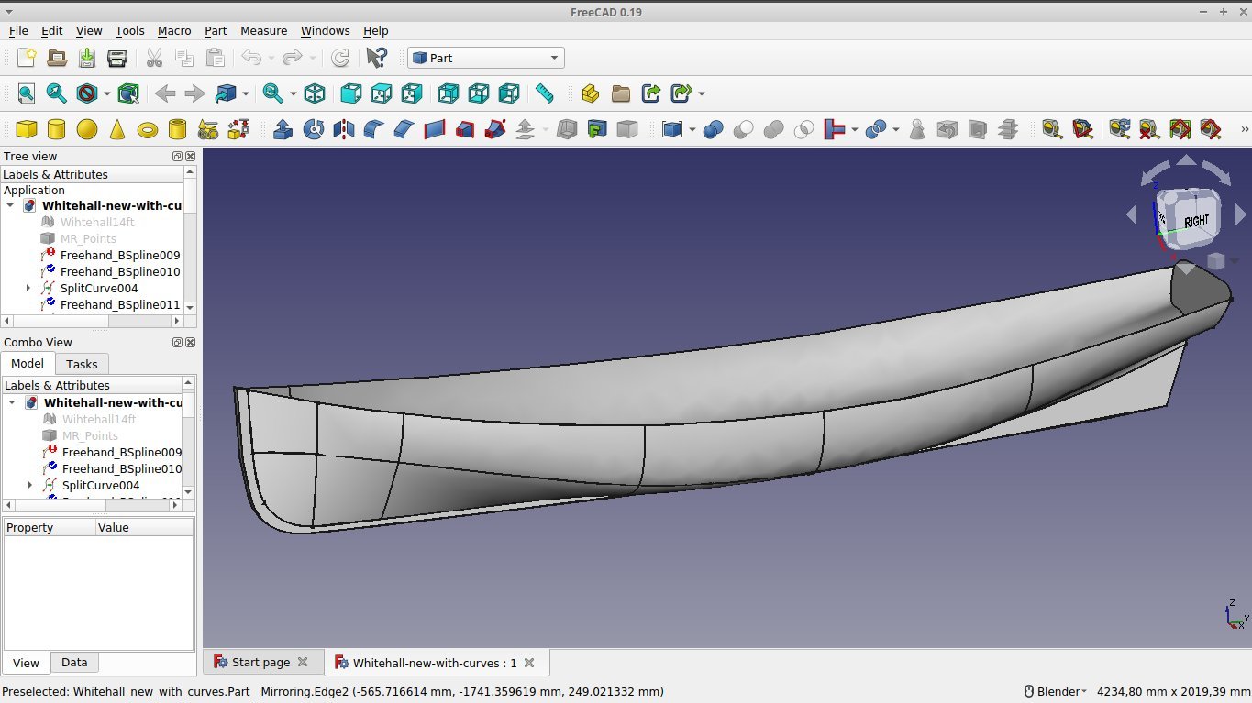Print the document

[117, 58]
